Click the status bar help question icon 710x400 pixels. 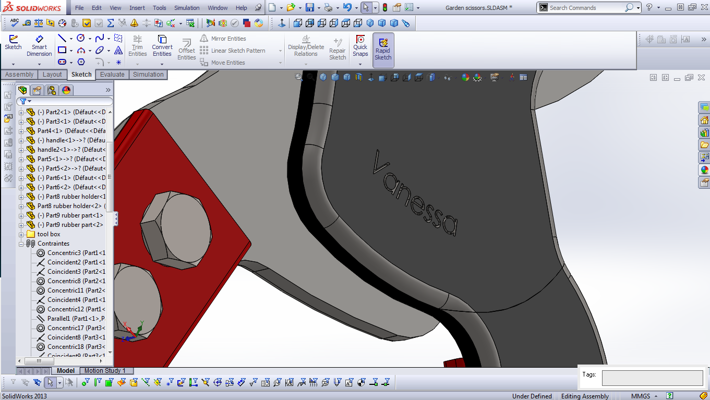669,396
